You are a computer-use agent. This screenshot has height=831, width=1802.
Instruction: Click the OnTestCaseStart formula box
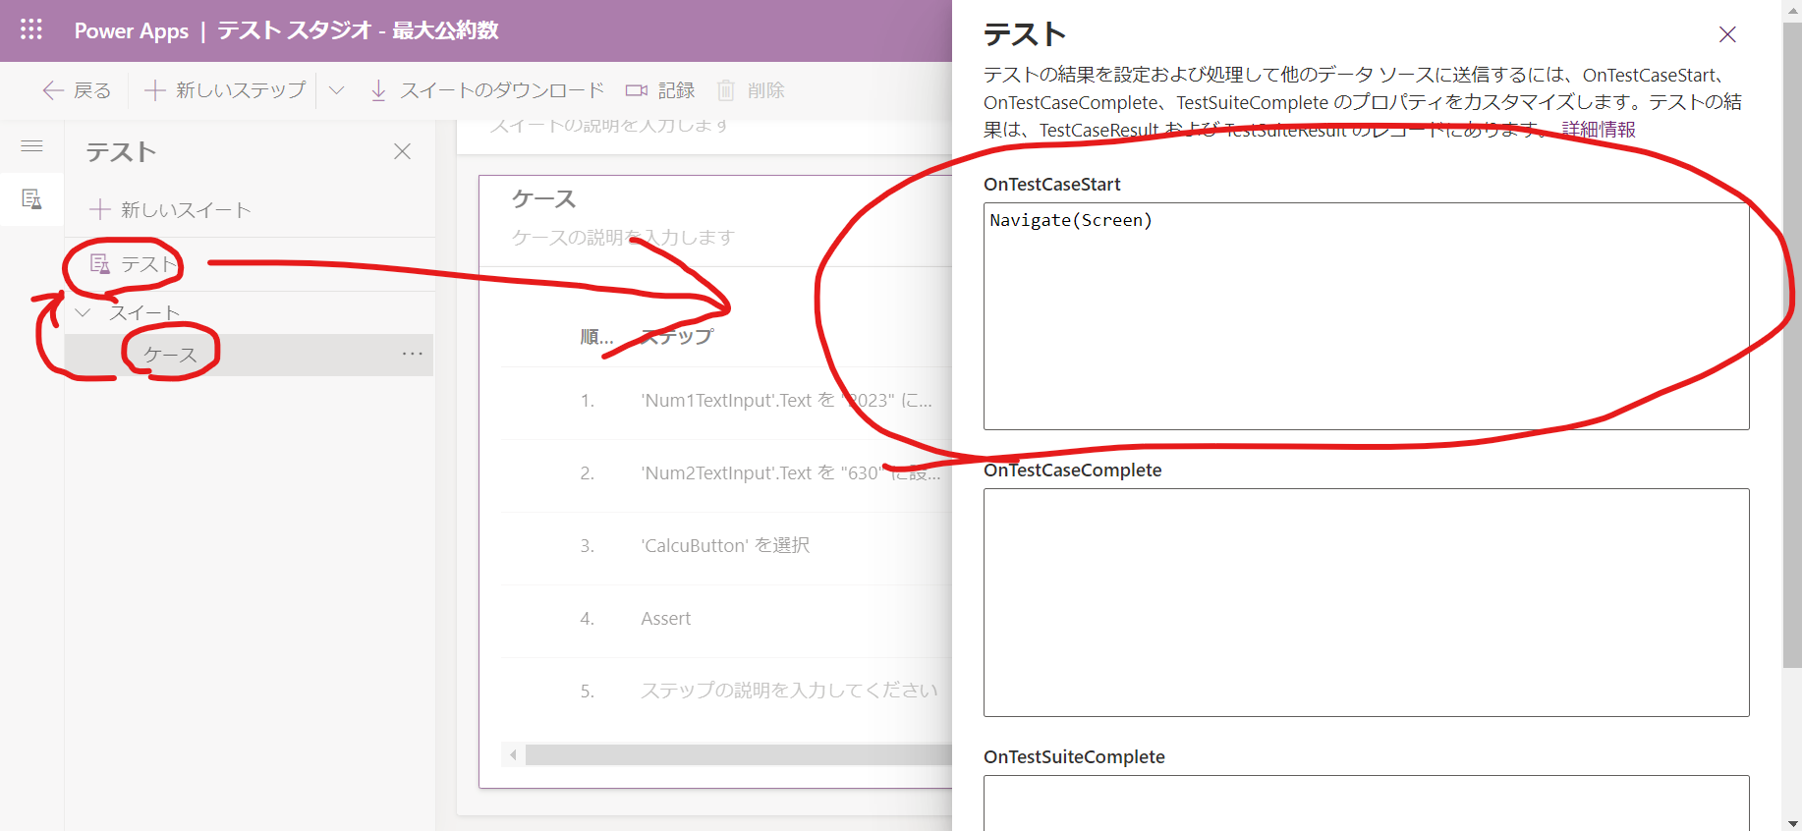(x=1366, y=316)
